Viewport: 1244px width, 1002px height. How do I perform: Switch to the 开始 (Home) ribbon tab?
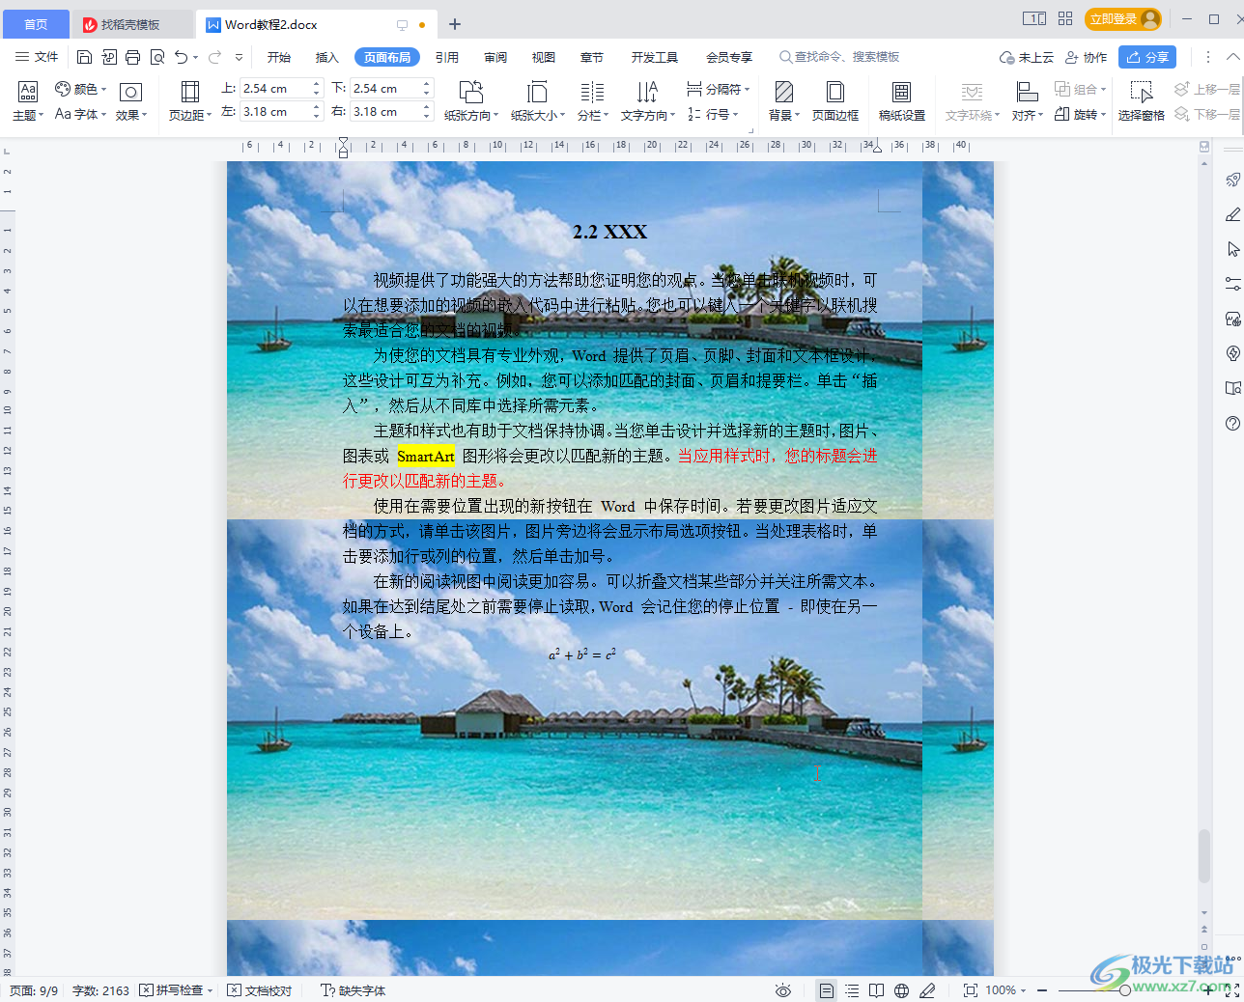279,57
